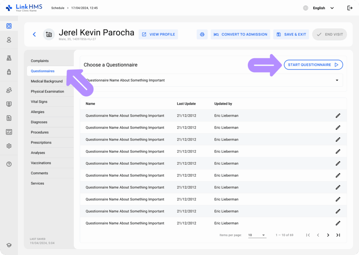The image size is (359, 255).
Task: Open the items per page dropdown
Action: tap(257, 235)
